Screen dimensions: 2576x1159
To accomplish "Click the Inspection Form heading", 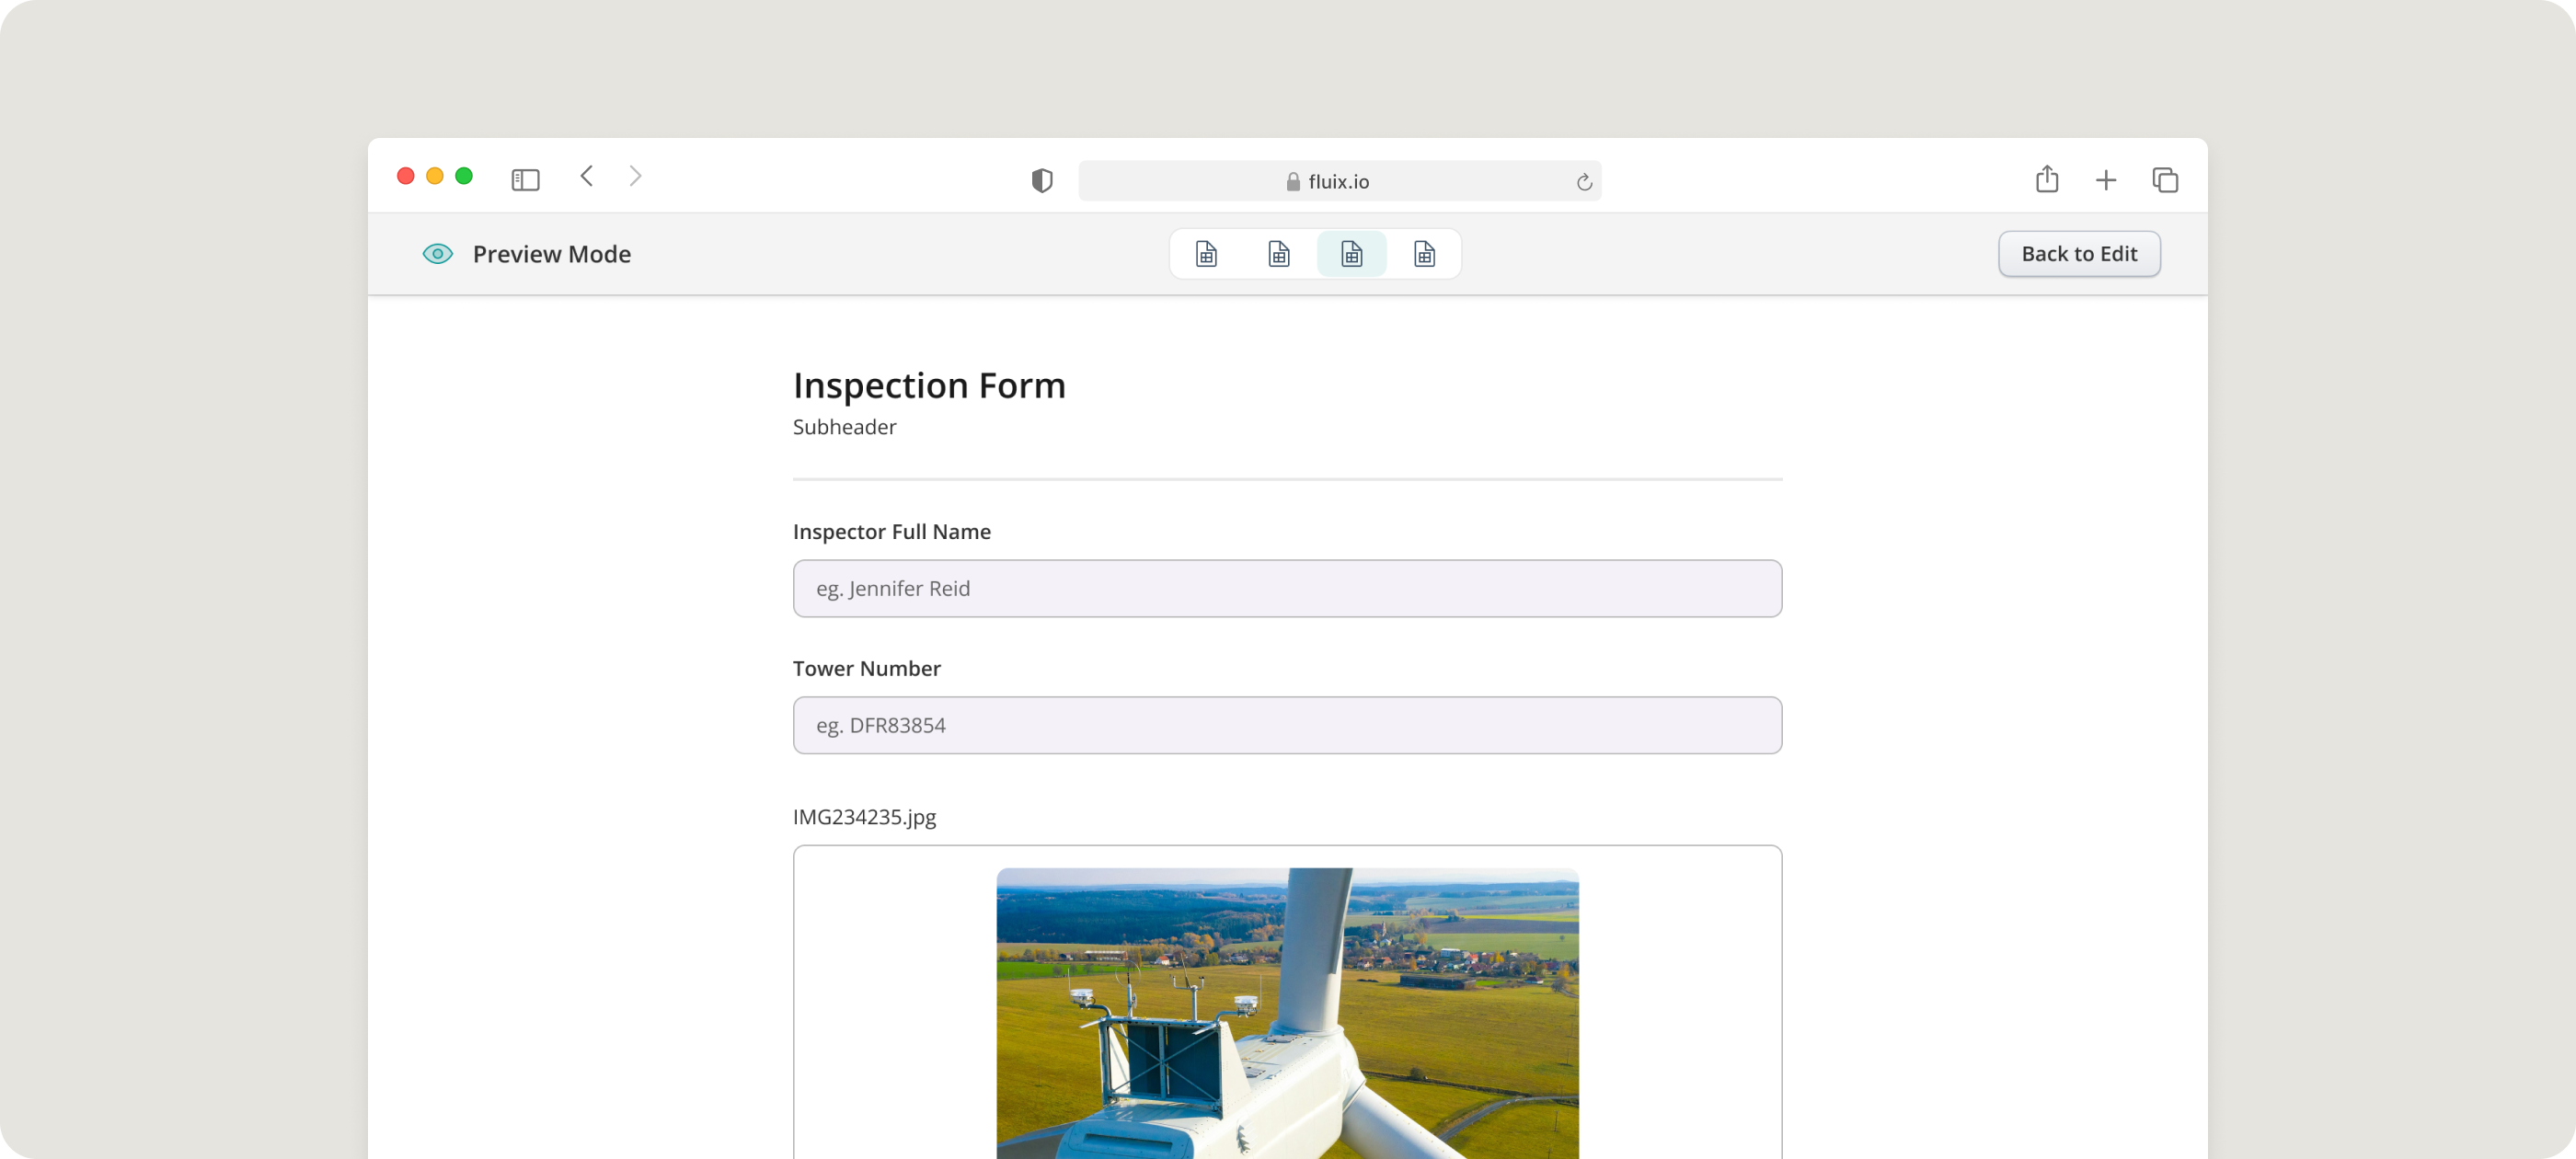I will (929, 386).
